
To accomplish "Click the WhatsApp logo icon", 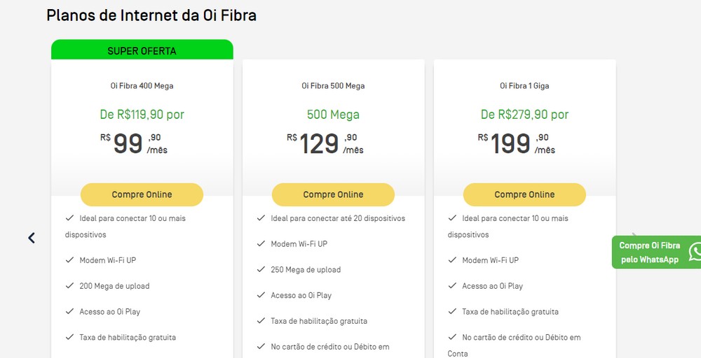I will (693, 252).
